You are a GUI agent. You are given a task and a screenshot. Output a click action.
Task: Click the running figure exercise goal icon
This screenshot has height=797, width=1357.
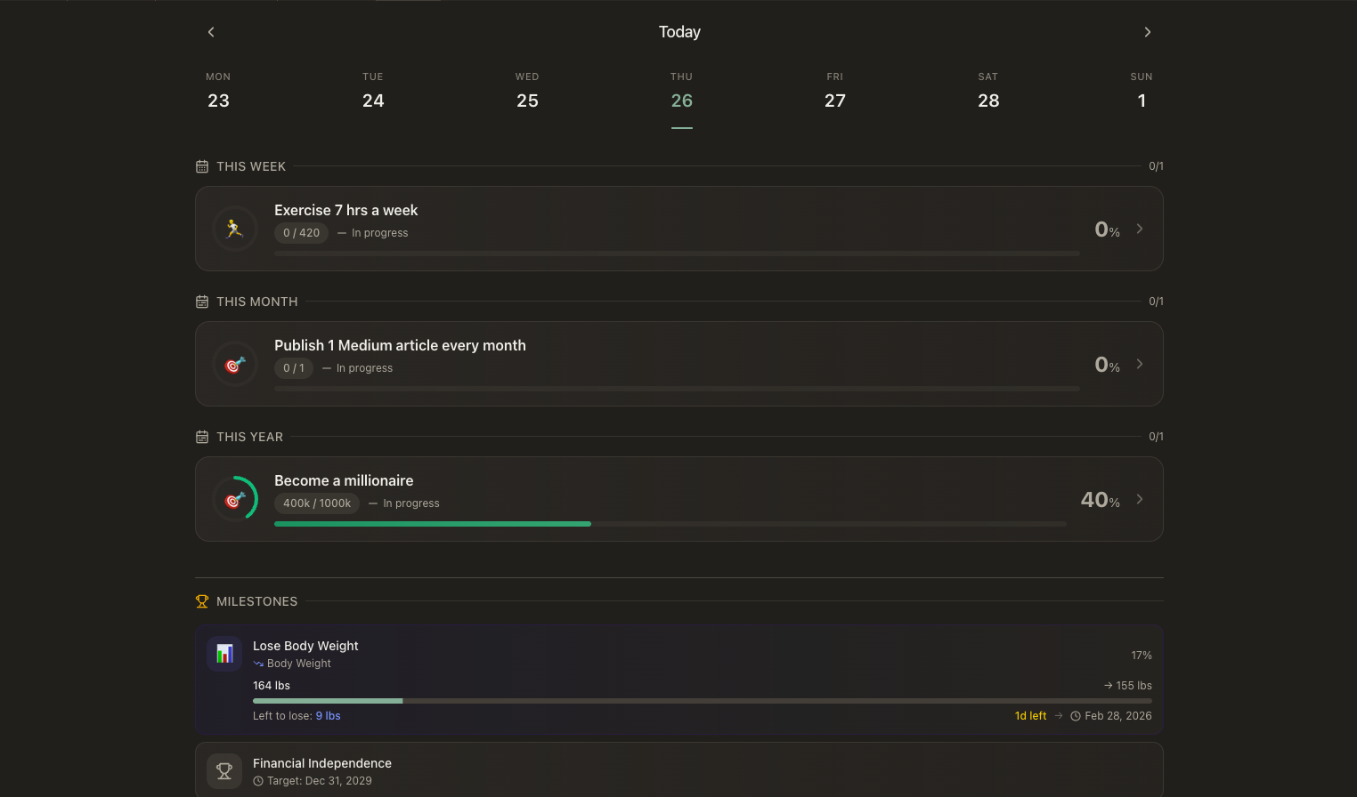point(235,229)
